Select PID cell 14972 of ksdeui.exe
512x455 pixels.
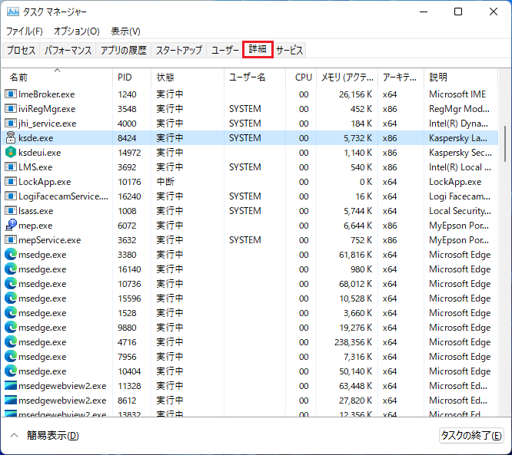pos(129,153)
